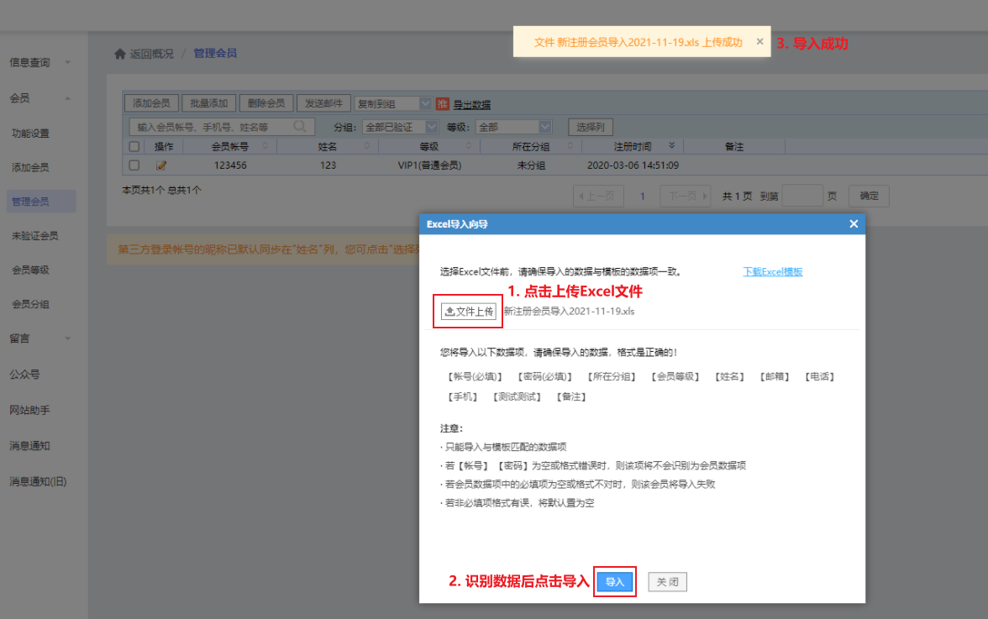Screen dimensions: 988x619
Task: Click the 文件上传 button in the wizard
Action: pyautogui.click(x=469, y=311)
